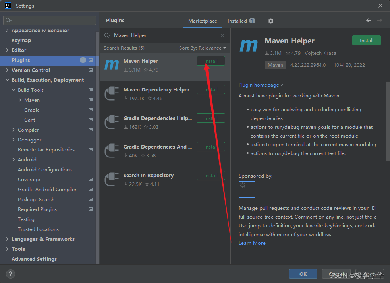
Task: Click the Gradle Dependencies Help plug icon
Action: [x=112, y=122]
